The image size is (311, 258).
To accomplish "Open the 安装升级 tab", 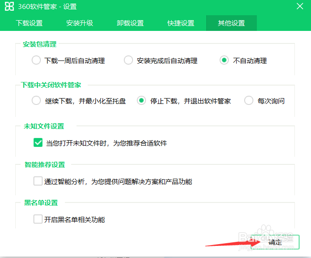I will 80,23.
